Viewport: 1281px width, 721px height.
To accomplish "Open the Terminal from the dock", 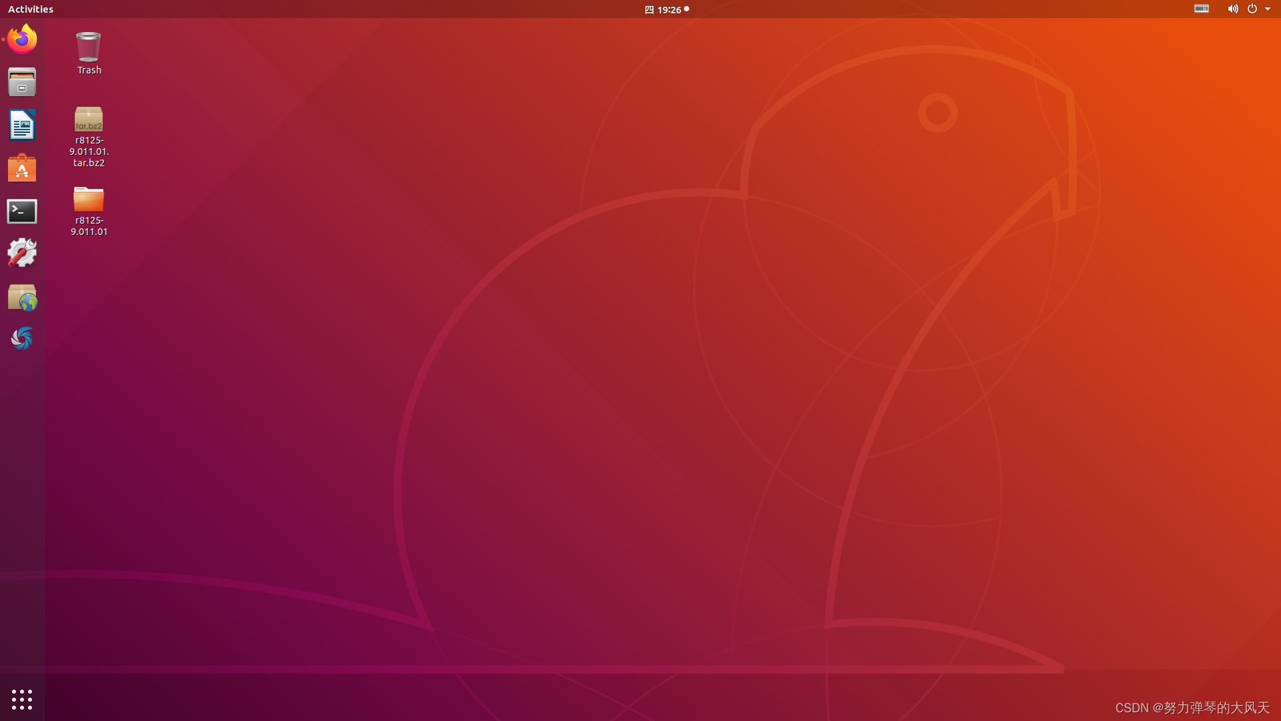I will point(22,212).
